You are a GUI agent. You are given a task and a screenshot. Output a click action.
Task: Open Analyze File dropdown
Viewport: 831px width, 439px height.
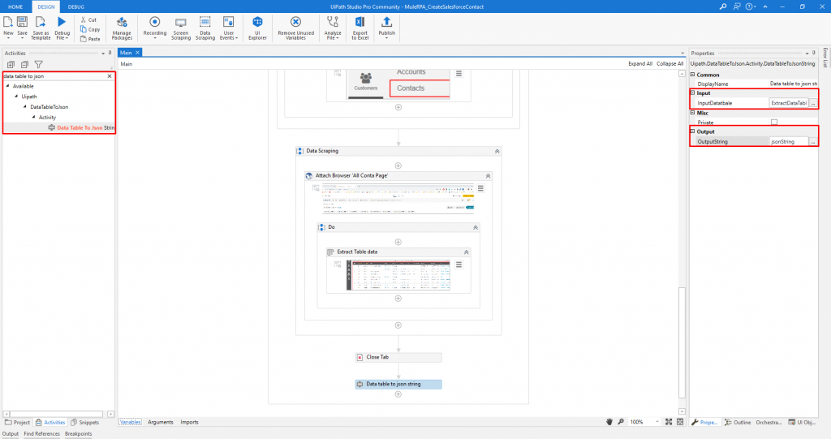[x=332, y=28]
